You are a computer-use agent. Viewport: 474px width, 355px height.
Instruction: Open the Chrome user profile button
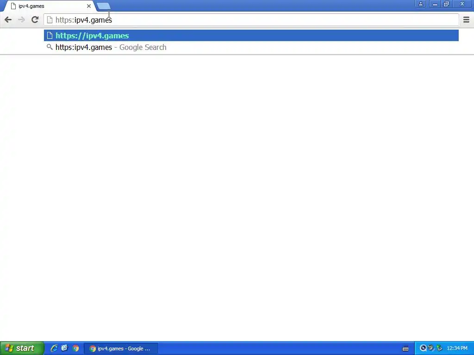click(420, 4)
